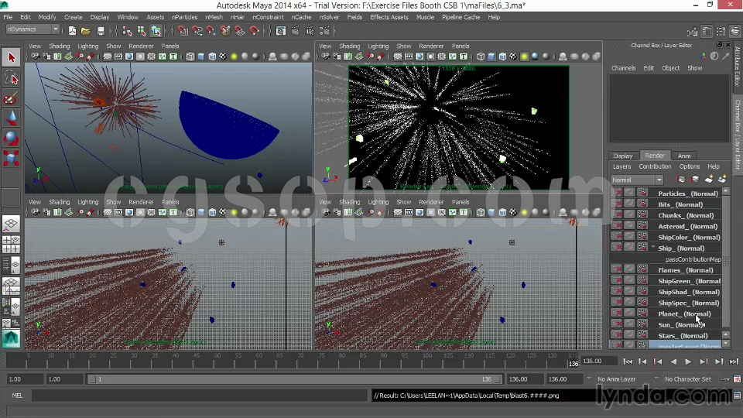Toggle renderable flag of Flames_ layer
The height and width of the screenshot is (418, 743).
tap(616, 269)
